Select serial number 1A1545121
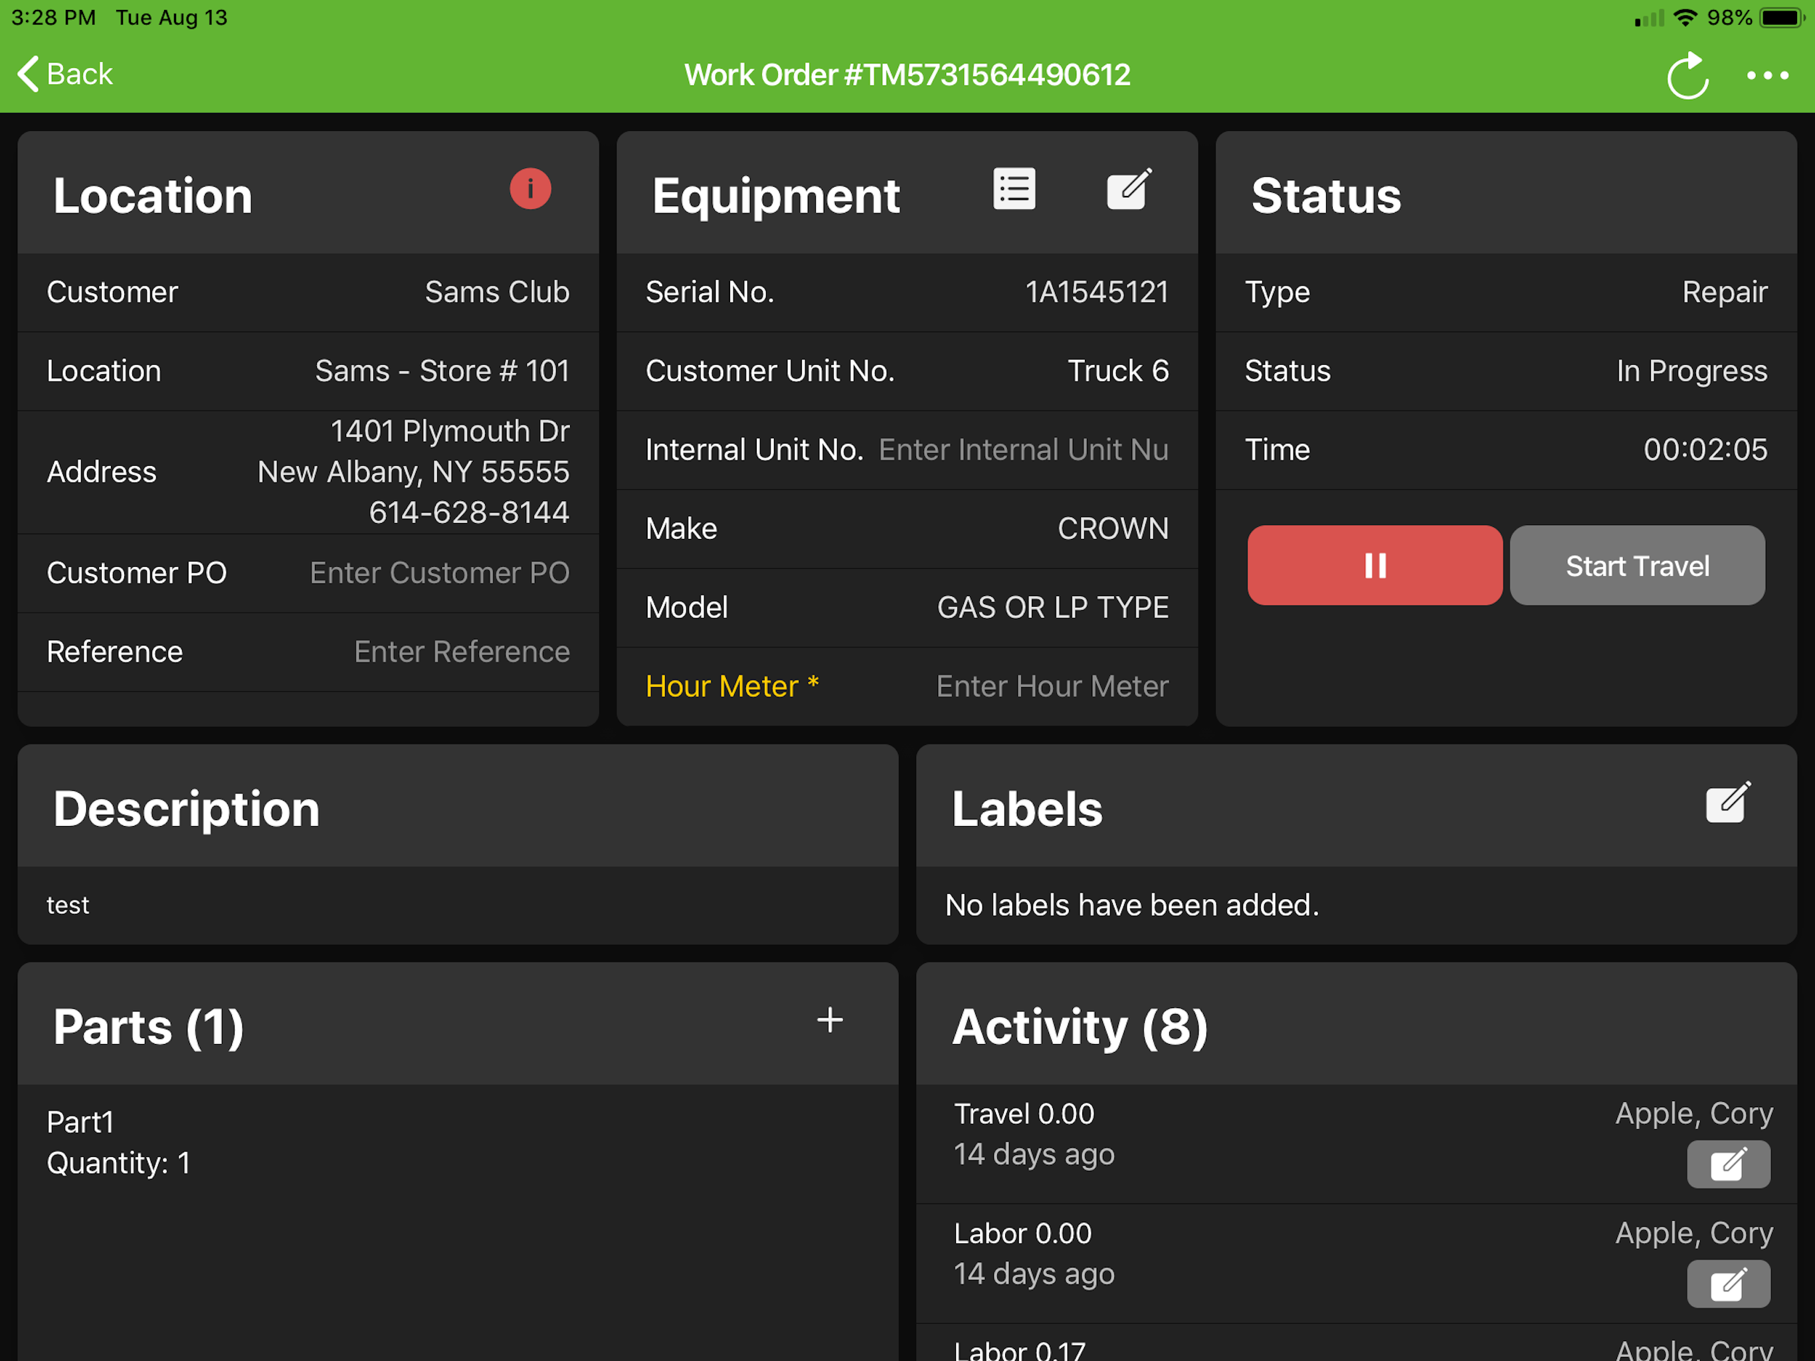The image size is (1815, 1361). [1097, 292]
